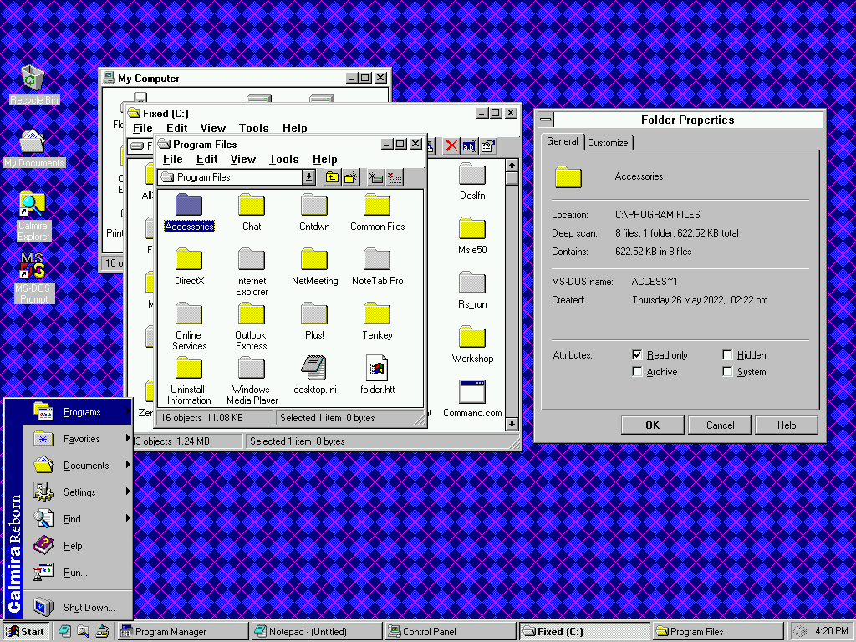The height and width of the screenshot is (642, 856).
Task: Open Tools menu in Program Files window
Action: click(284, 160)
